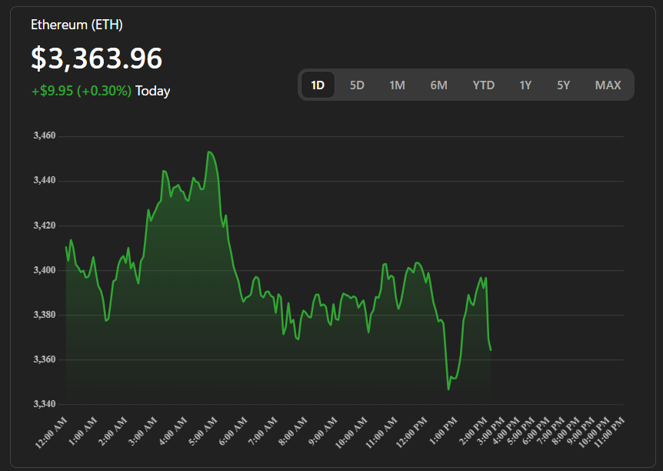Click the +$9.95 (+0.30%) change value

point(82,91)
